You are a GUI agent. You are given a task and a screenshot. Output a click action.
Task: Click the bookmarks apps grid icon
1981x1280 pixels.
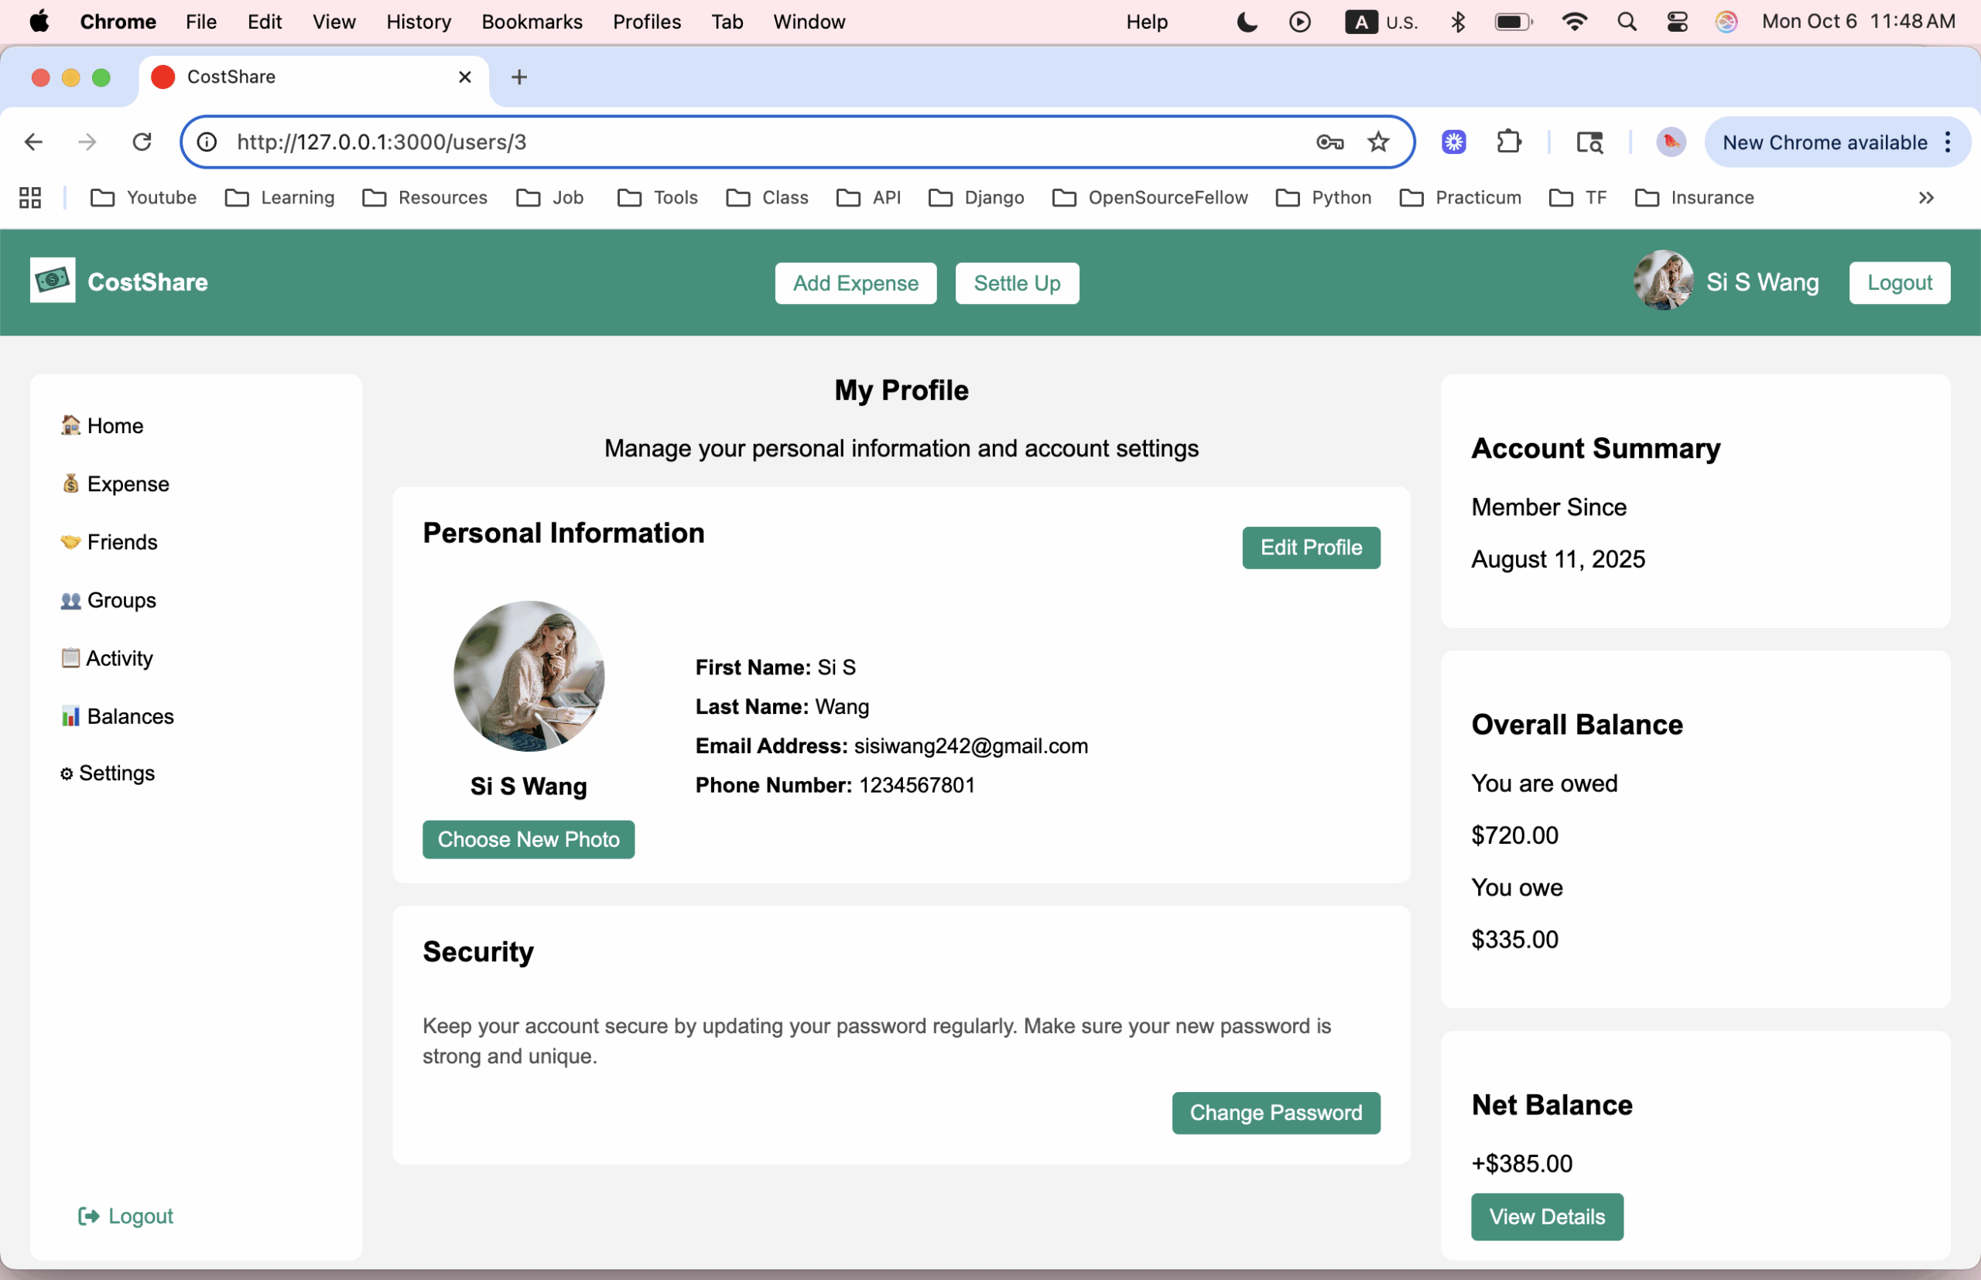pos(30,198)
